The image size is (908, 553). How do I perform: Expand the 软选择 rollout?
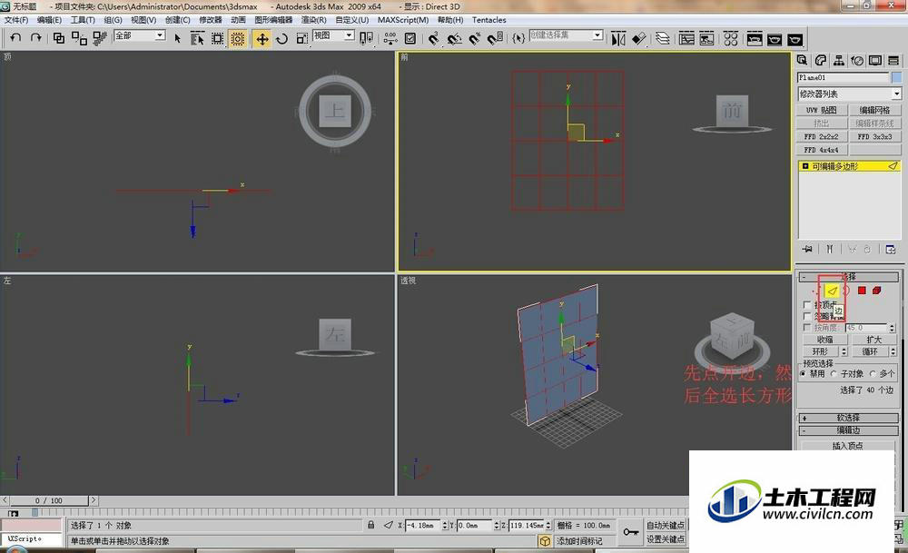[848, 418]
